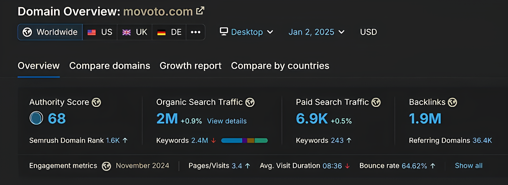The image size is (508, 185).
Task: Expand the Jan 2, 2025 date chevron
Action: pyautogui.click(x=342, y=32)
